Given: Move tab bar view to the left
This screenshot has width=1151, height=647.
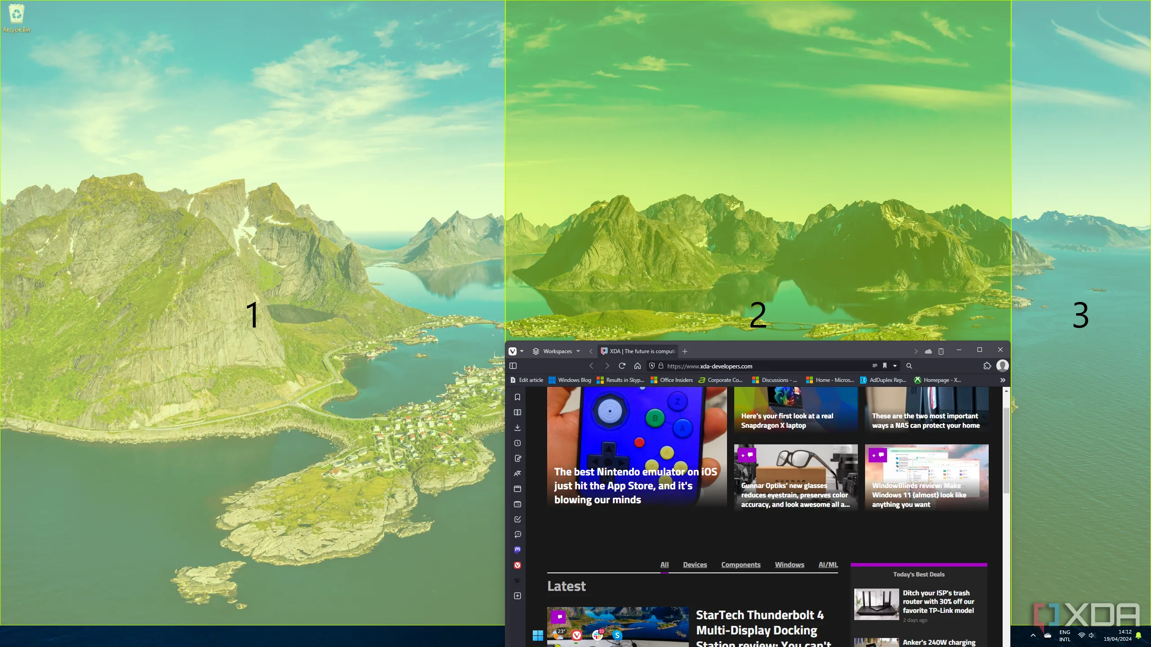Looking at the screenshot, I should [591, 351].
